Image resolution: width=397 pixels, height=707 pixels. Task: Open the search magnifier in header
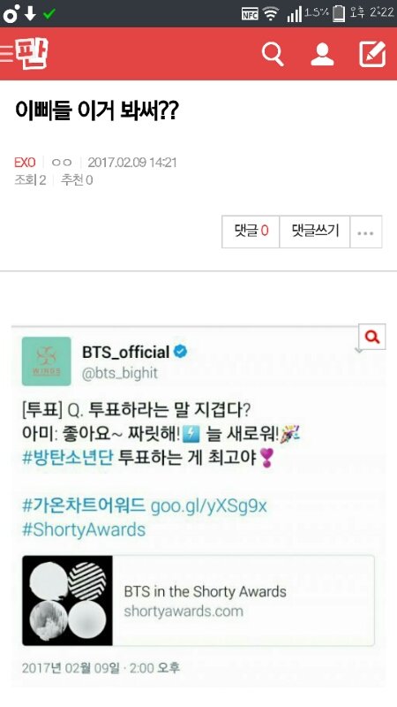tap(273, 55)
